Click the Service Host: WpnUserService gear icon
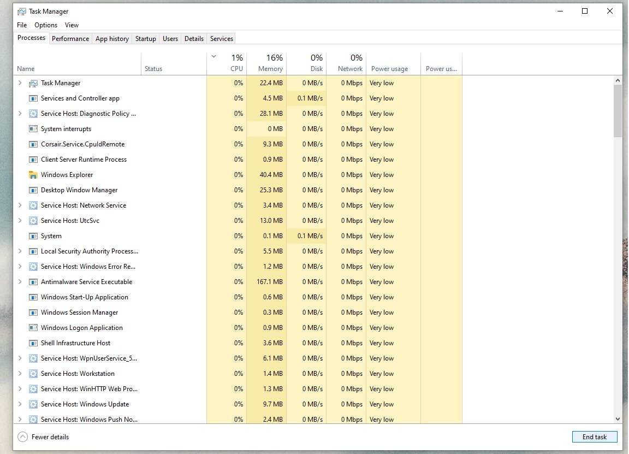 coord(33,358)
